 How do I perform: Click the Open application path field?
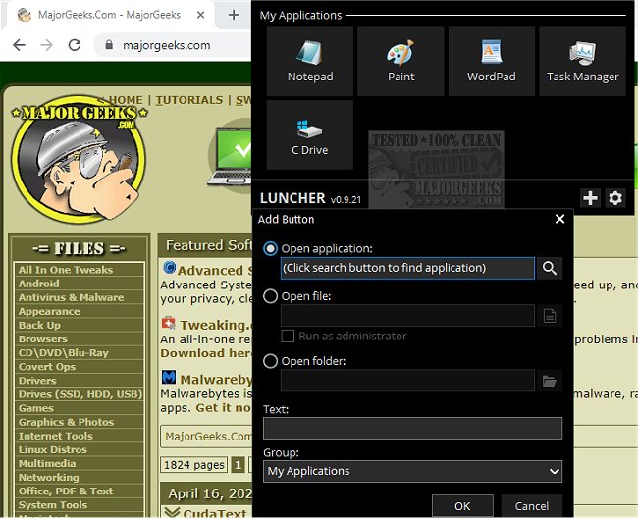click(407, 268)
